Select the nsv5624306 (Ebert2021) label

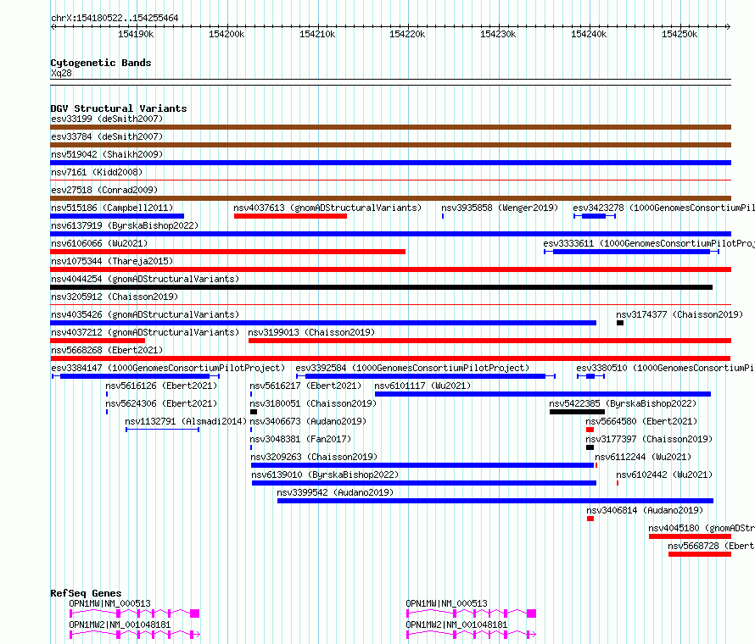click(161, 403)
